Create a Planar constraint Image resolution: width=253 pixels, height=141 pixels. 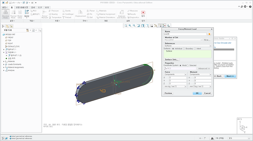point(91,11)
